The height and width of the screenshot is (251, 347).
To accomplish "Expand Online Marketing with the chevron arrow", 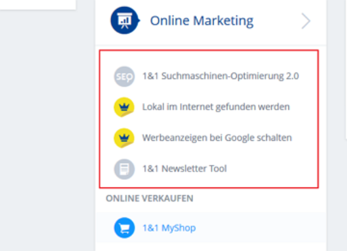I will [306, 21].
